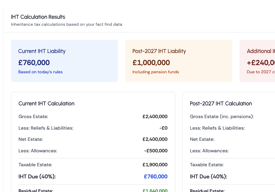Click the £760,000 current liability amount

pyautogui.click(x=34, y=63)
